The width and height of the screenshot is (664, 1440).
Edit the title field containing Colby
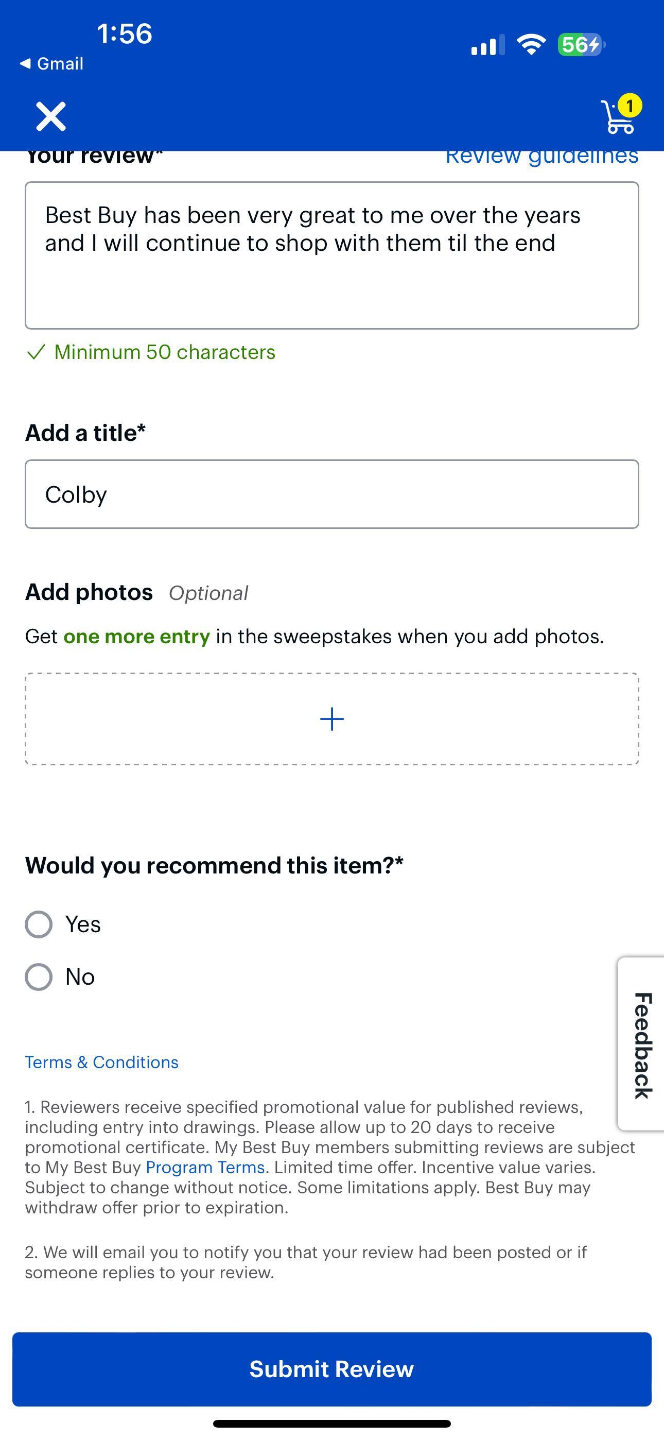[331, 493]
